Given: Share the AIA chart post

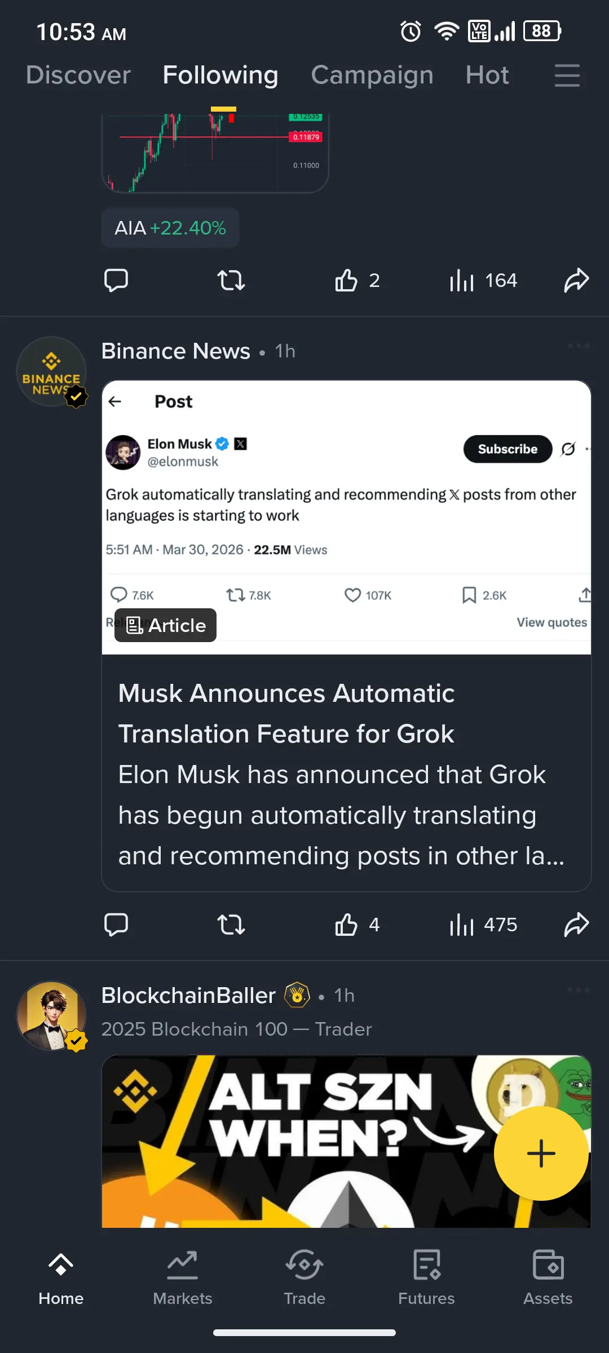Looking at the screenshot, I should [576, 280].
